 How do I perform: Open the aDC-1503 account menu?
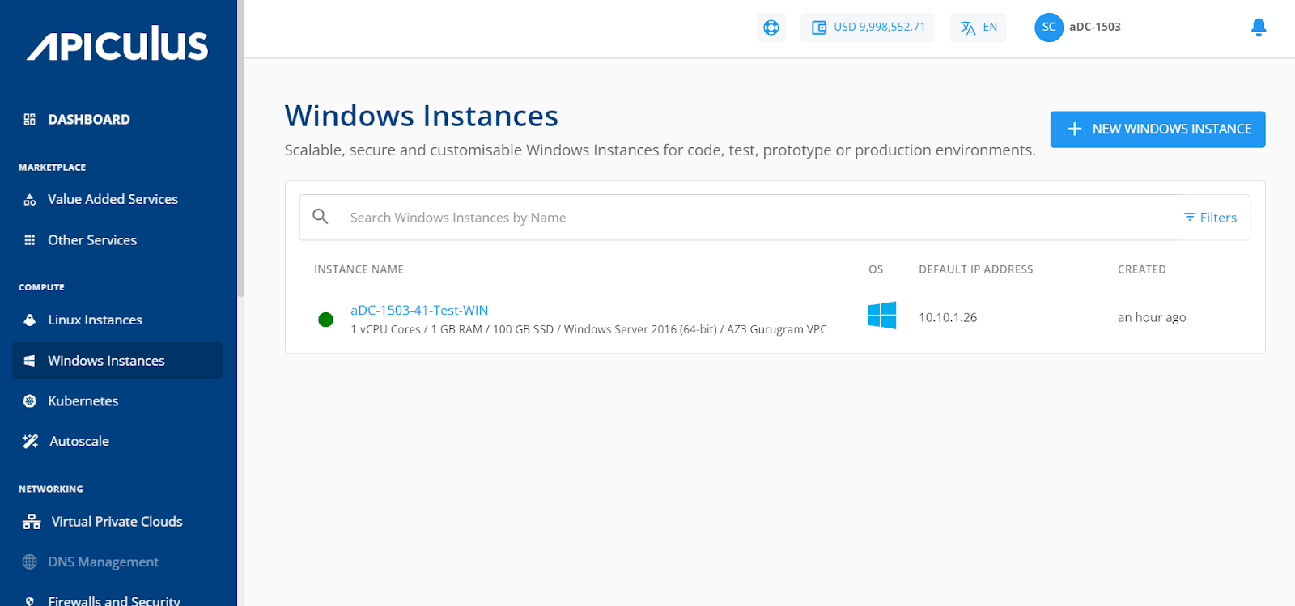point(1094,28)
